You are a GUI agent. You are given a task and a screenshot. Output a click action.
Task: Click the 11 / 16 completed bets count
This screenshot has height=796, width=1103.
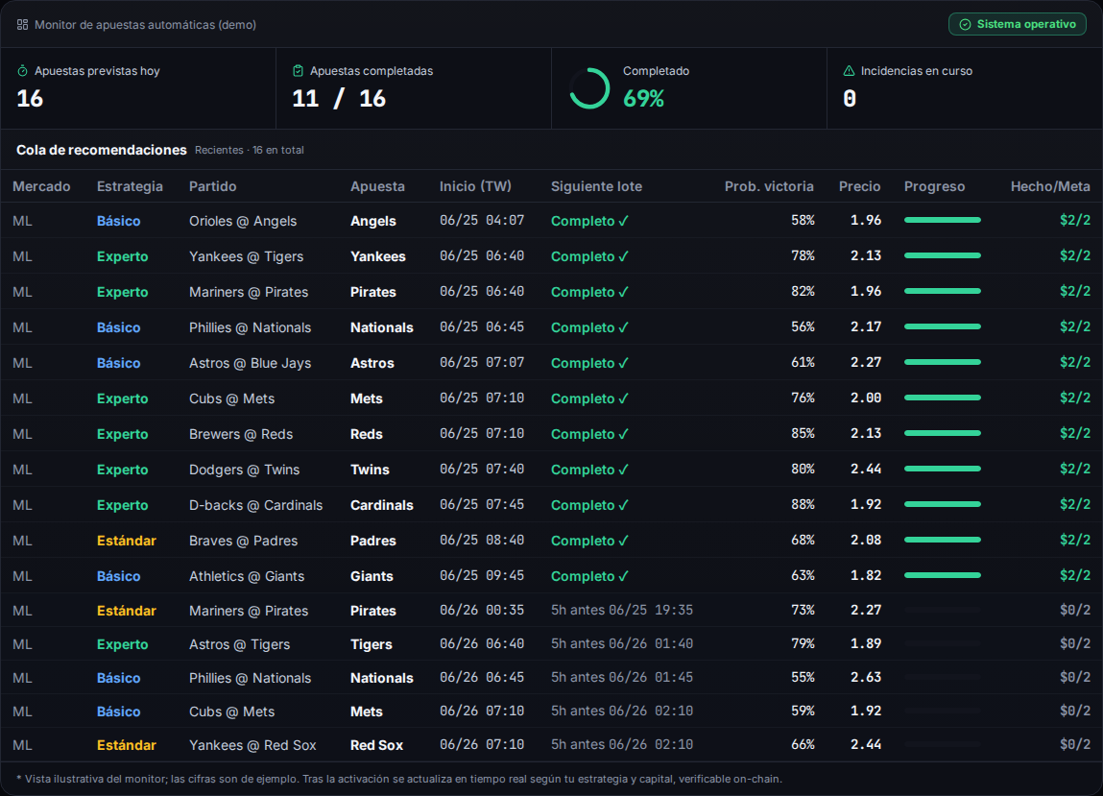[x=339, y=99]
